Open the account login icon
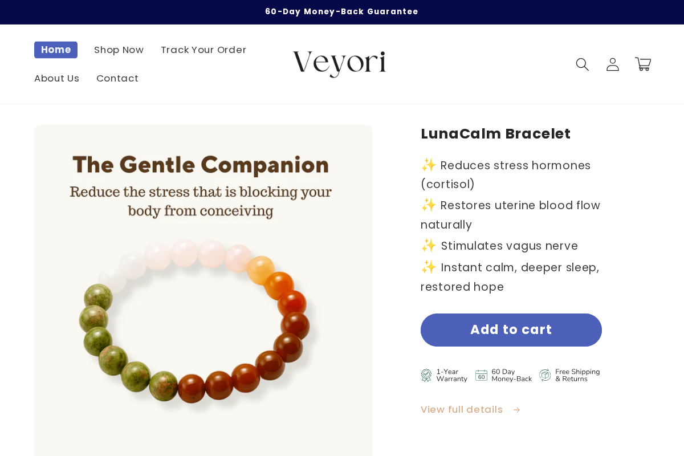 [613, 64]
